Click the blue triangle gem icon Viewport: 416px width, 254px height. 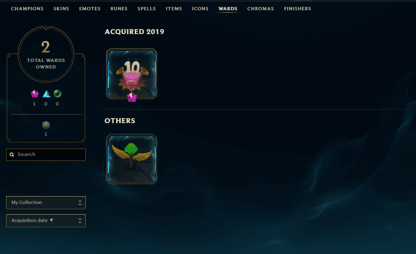[46, 94]
